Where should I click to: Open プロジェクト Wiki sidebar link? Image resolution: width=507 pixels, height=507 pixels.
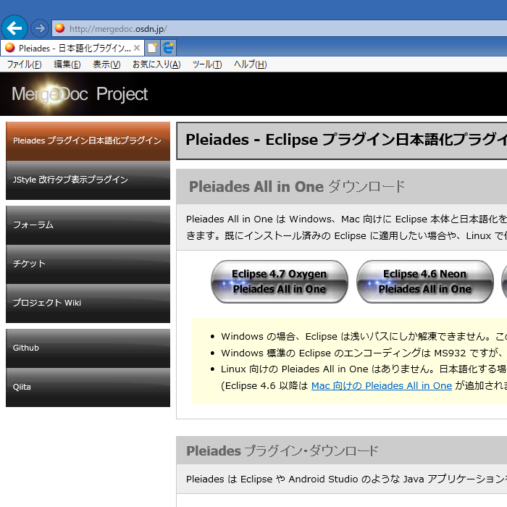[x=88, y=303]
